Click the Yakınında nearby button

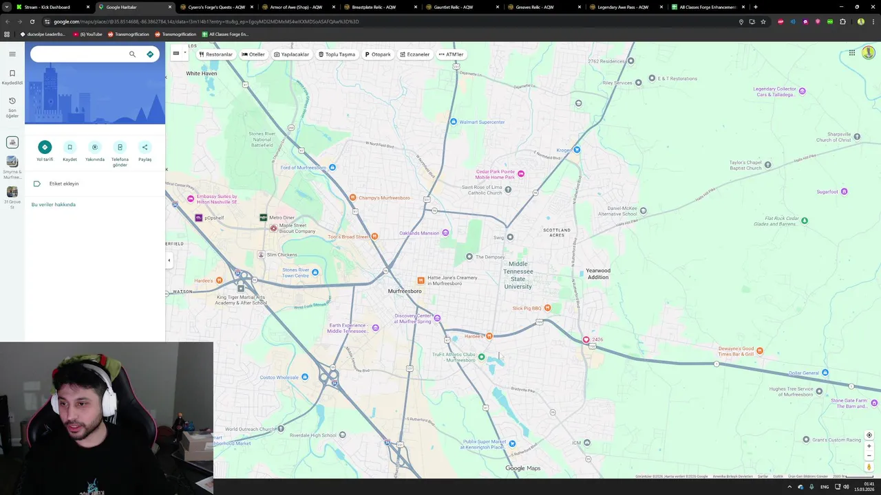(95, 147)
